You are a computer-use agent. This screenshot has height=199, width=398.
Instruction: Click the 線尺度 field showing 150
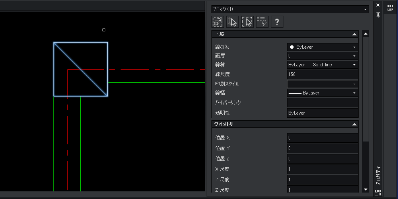(x=322, y=74)
